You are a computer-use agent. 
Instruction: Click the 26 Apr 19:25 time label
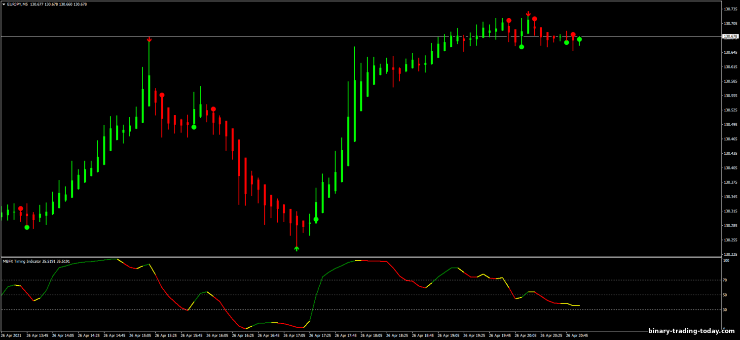(x=474, y=335)
